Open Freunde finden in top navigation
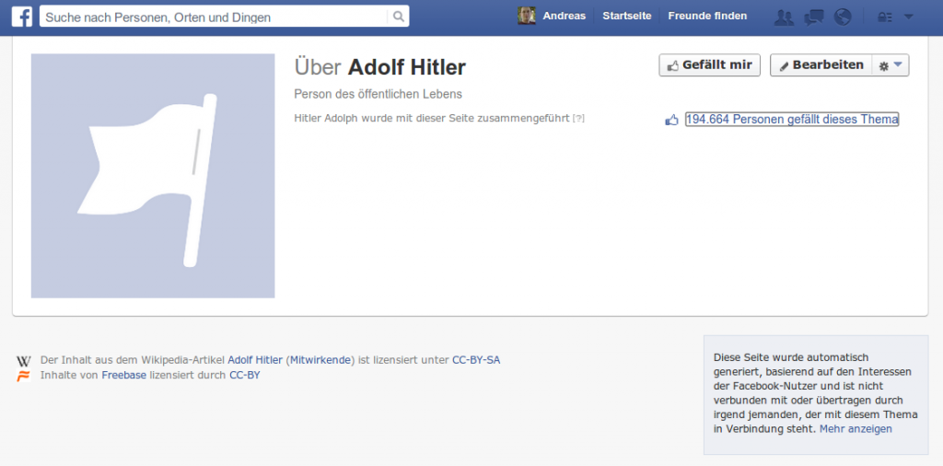943x466 pixels. pos(707,17)
